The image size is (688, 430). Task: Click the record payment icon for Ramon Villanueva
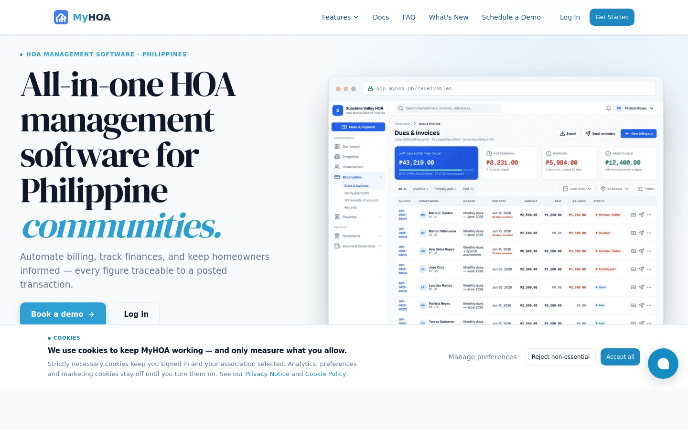[634, 233]
